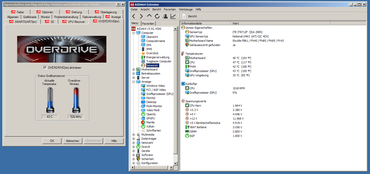This screenshot has height=174, width=370.
Task: Expand the Server tree node
Action: 133,78
